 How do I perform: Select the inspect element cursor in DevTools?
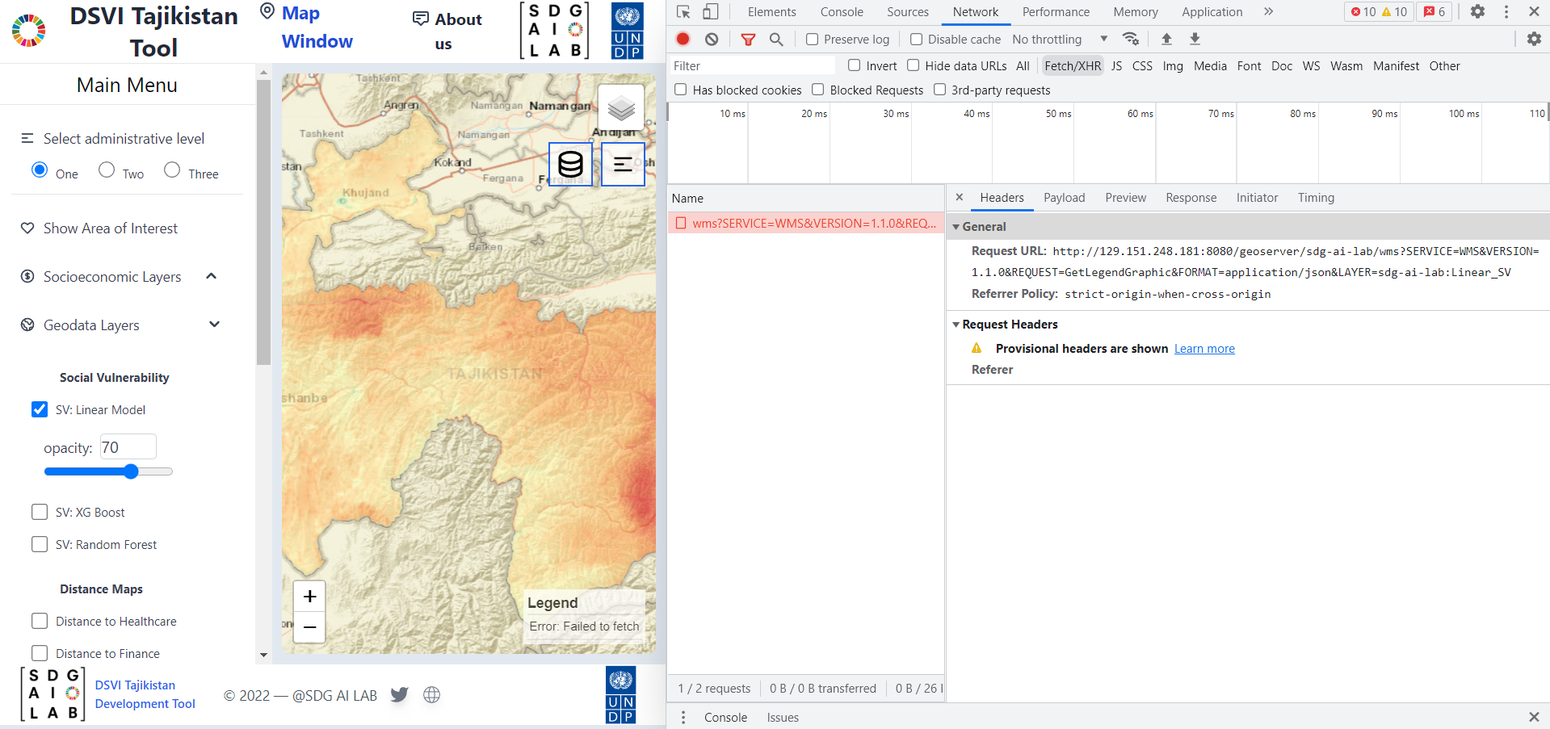point(683,11)
